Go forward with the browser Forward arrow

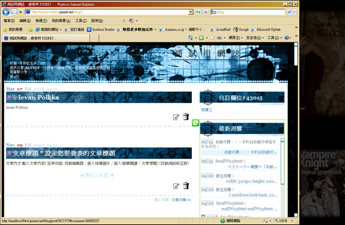pos(14,12)
